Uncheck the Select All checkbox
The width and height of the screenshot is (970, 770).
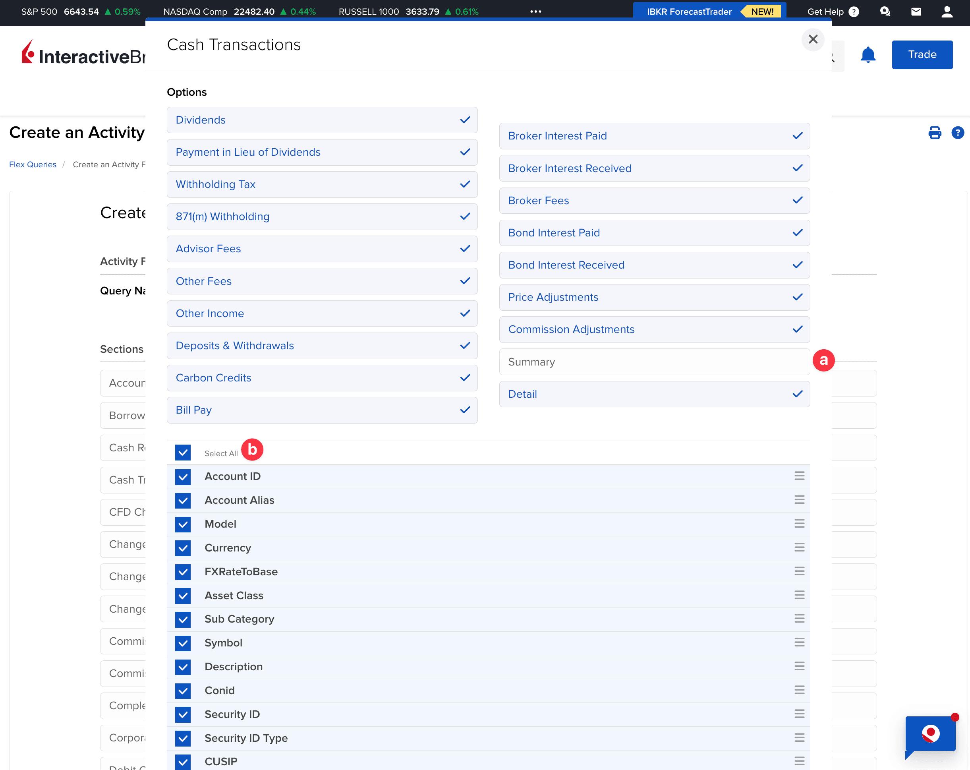pyautogui.click(x=183, y=453)
